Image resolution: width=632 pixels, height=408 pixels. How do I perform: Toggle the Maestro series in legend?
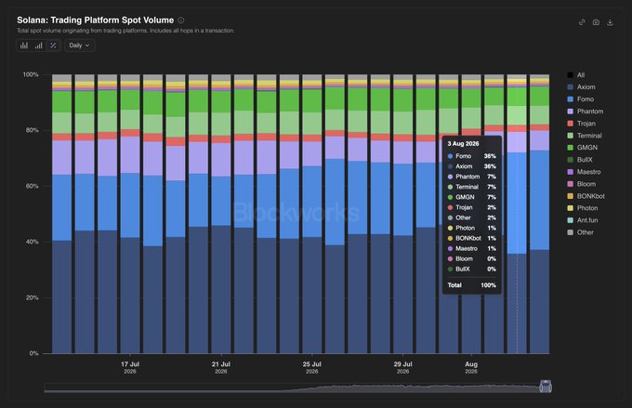pyautogui.click(x=584, y=172)
